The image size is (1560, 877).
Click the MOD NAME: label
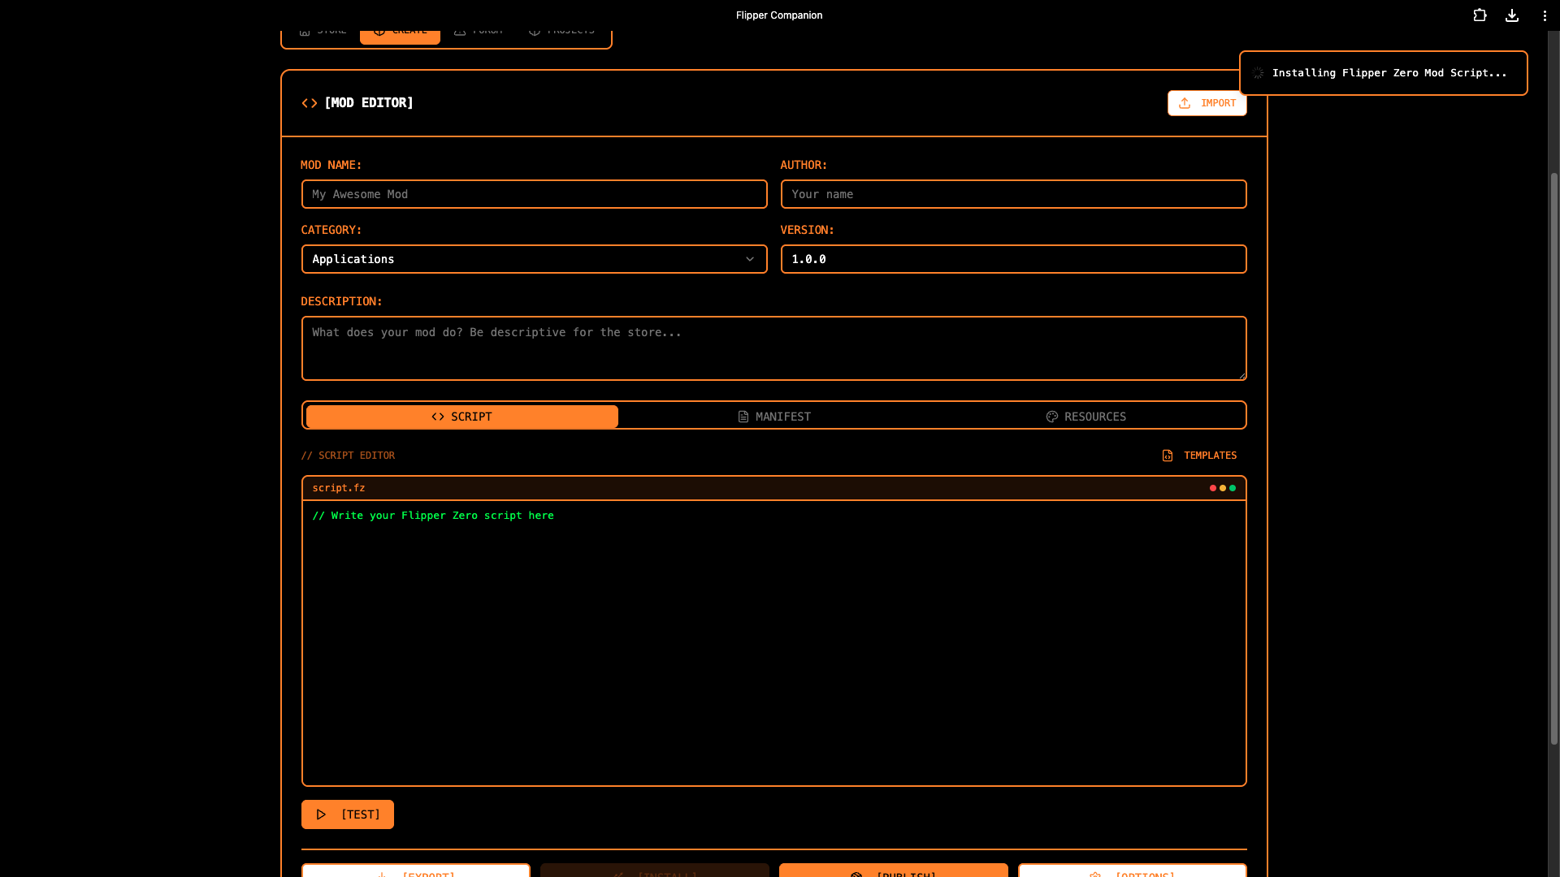[x=331, y=165]
